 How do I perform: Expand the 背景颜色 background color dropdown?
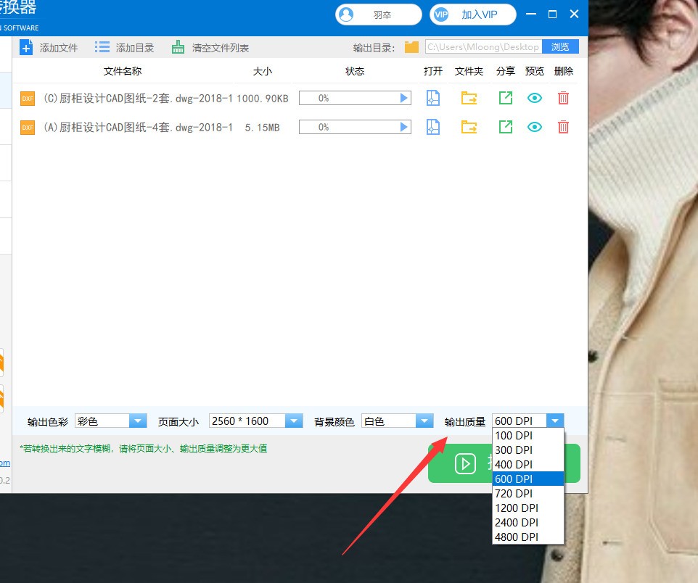click(x=424, y=421)
